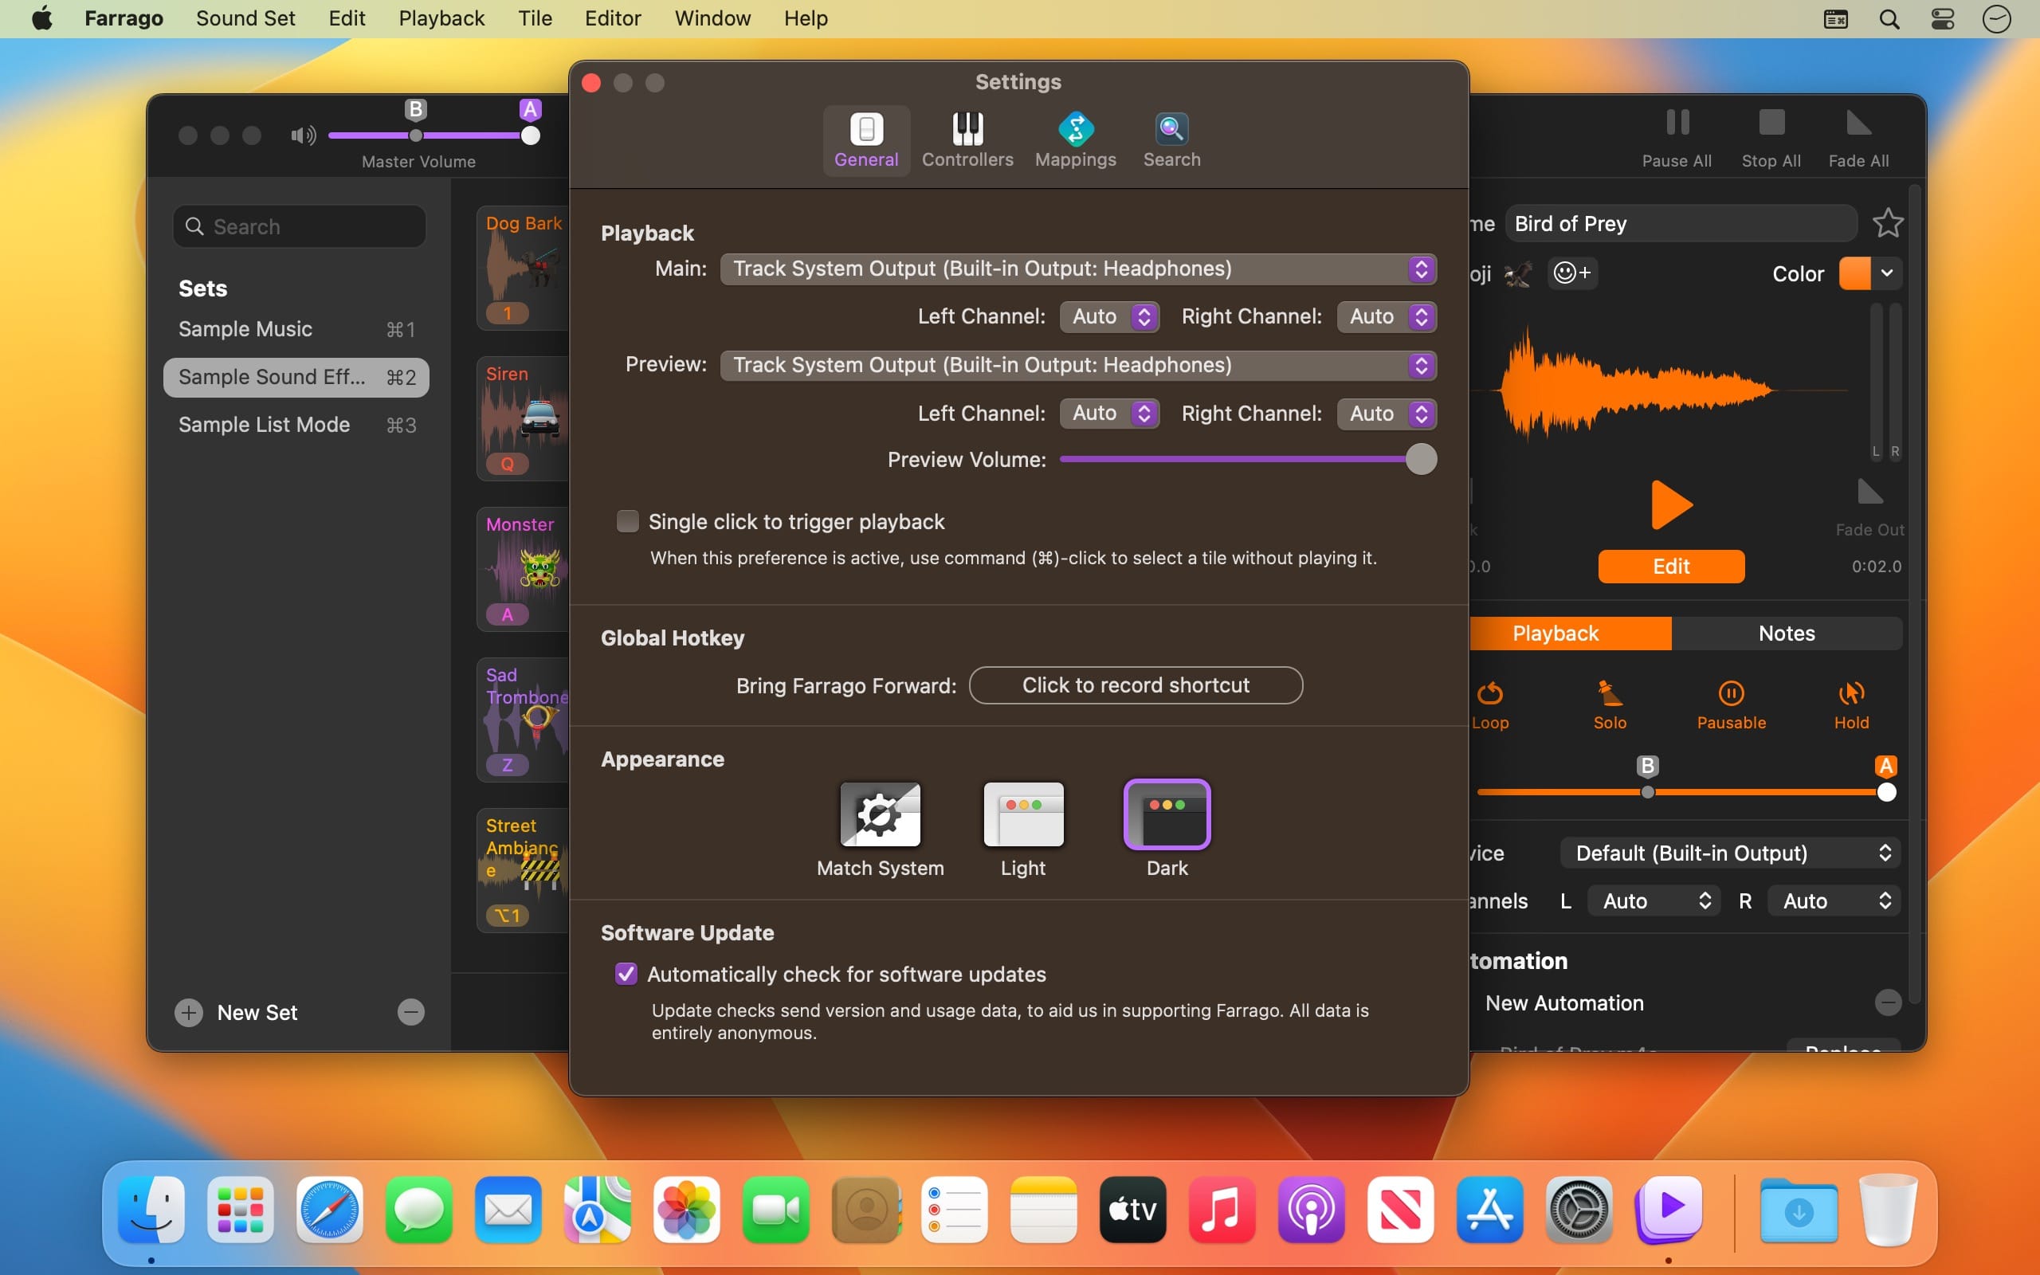The width and height of the screenshot is (2040, 1275).
Task: Enable single click to trigger playback
Action: (x=627, y=522)
